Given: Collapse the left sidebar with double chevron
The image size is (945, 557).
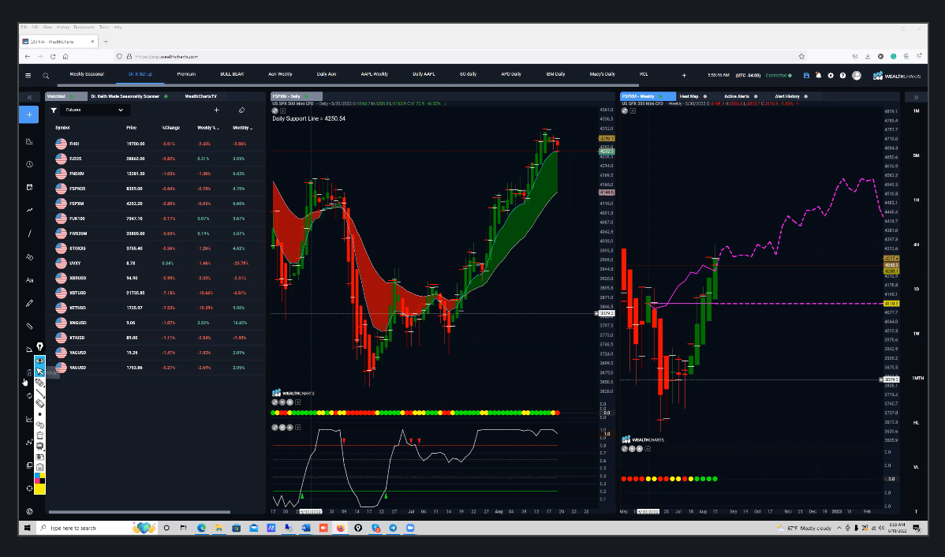Looking at the screenshot, I should [29, 97].
